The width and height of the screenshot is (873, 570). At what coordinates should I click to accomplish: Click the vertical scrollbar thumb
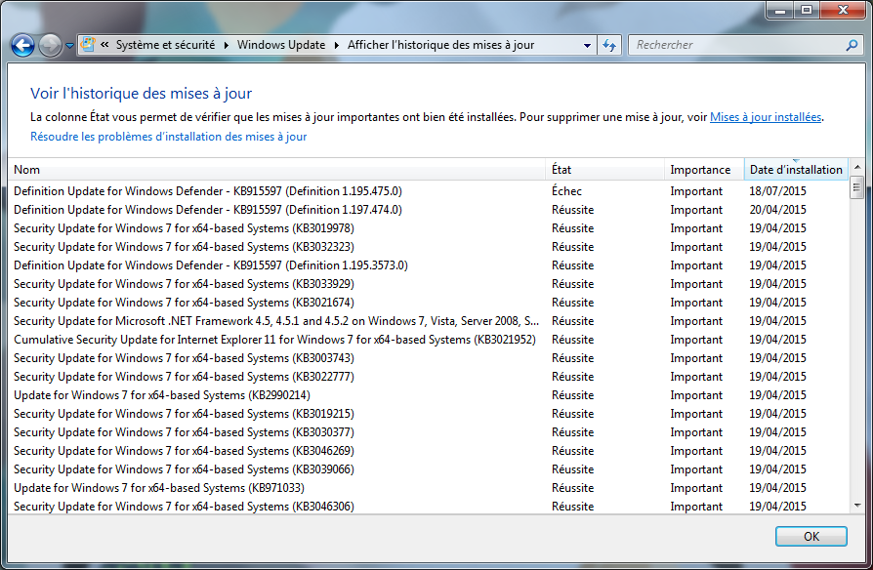[x=856, y=187]
